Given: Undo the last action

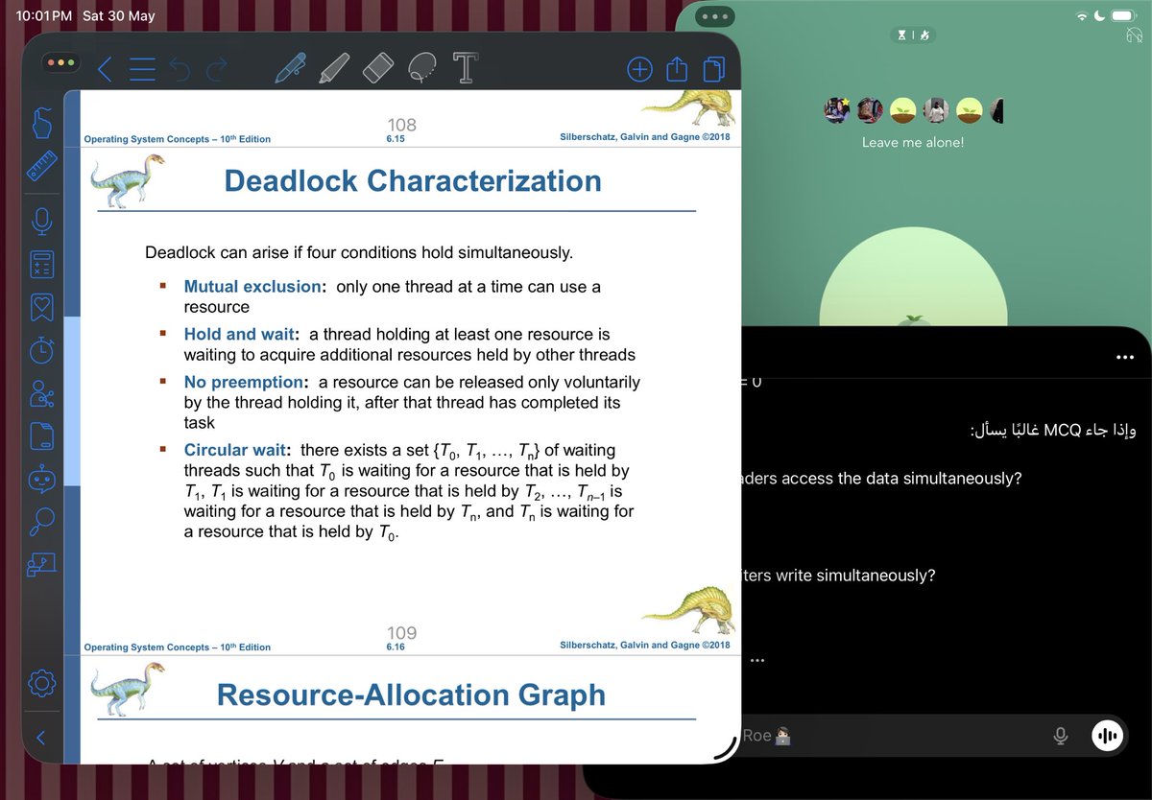Looking at the screenshot, I should tap(180, 68).
